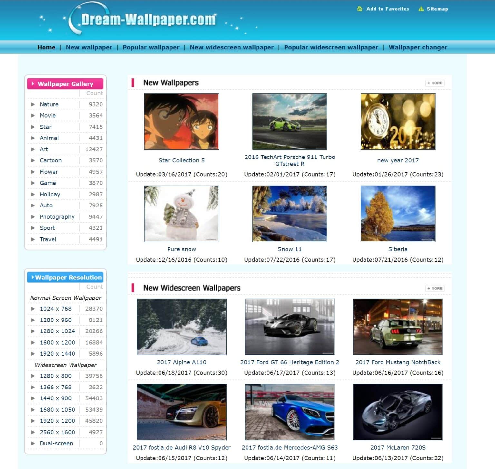Click the Dream-Wallpaper.com logo
This screenshot has height=469, width=495.
point(142,19)
